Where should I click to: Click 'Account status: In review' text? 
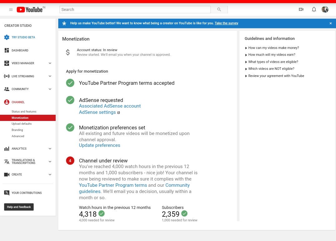(97, 50)
